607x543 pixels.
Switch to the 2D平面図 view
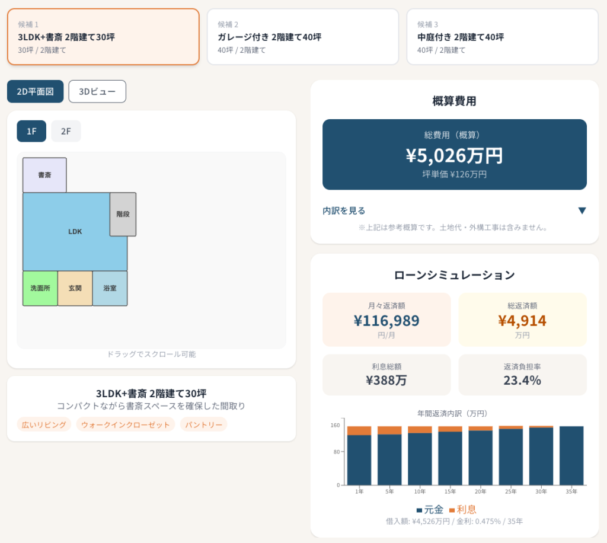(36, 92)
